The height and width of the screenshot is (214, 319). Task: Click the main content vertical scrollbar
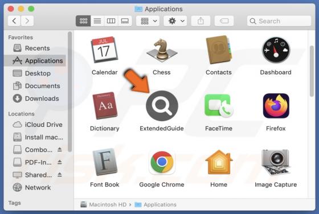pyautogui.click(x=312, y=71)
